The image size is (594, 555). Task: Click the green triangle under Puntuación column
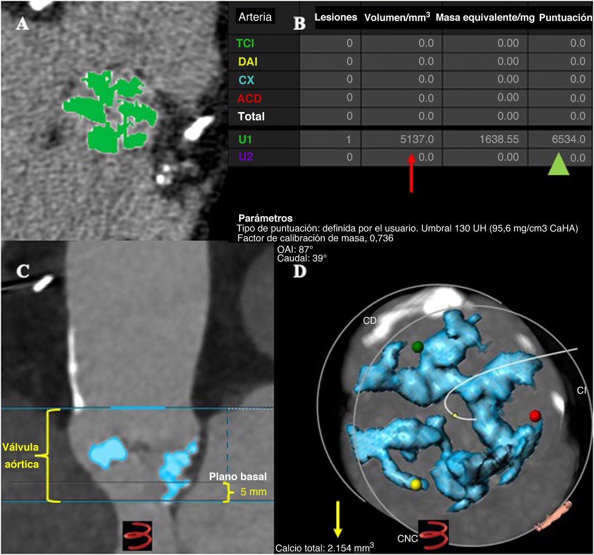pyautogui.click(x=558, y=164)
